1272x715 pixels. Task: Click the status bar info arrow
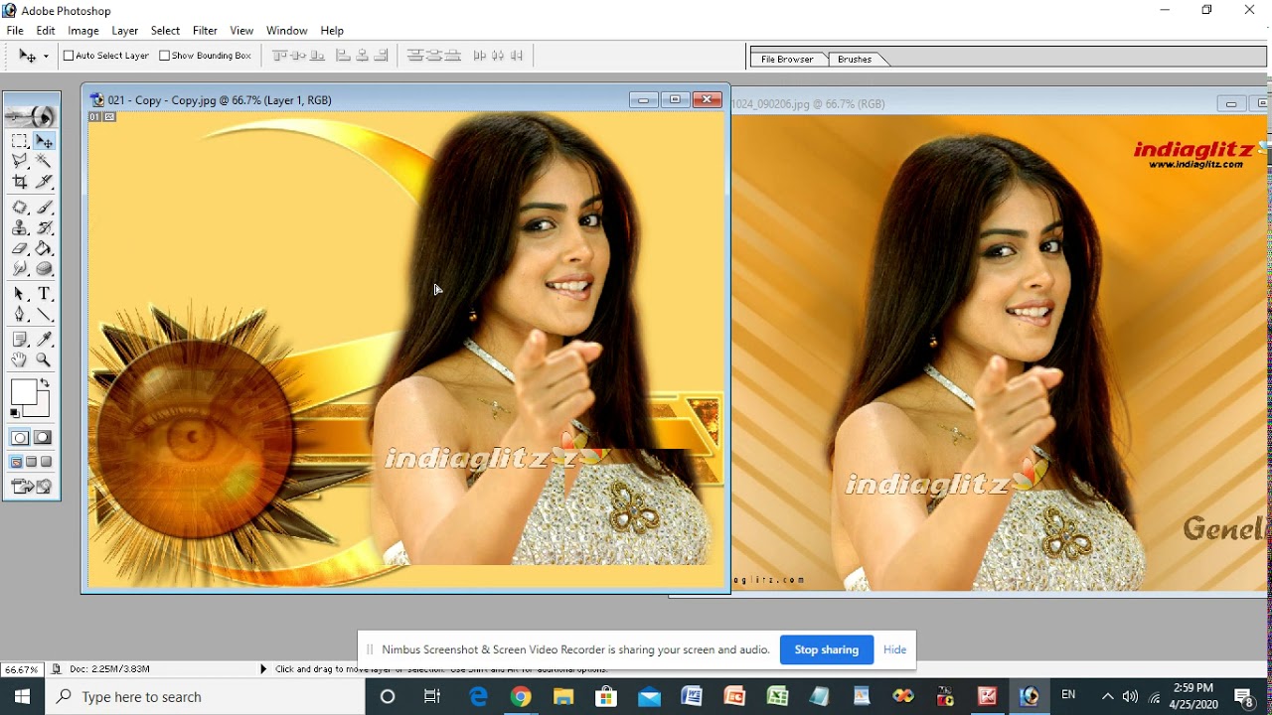(x=263, y=669)
